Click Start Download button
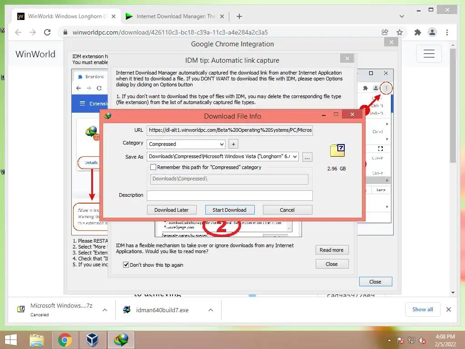 click(x=229, y=210)
